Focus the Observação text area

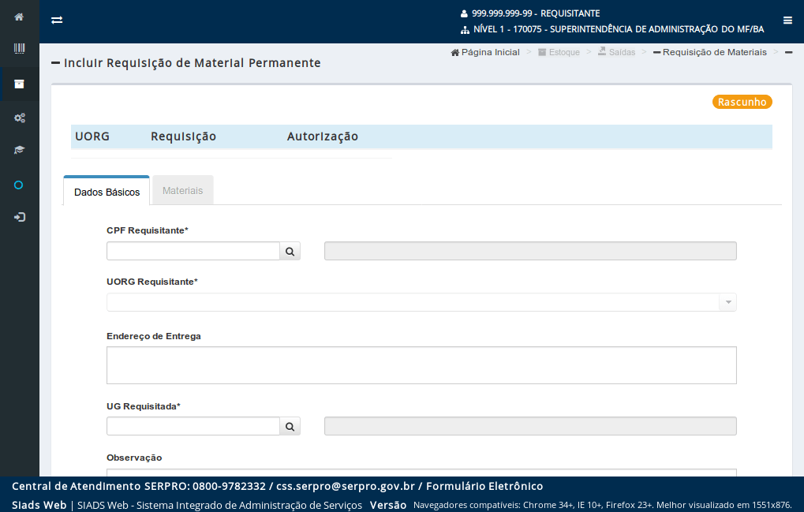pyautogui.click(x=421, y=473)
